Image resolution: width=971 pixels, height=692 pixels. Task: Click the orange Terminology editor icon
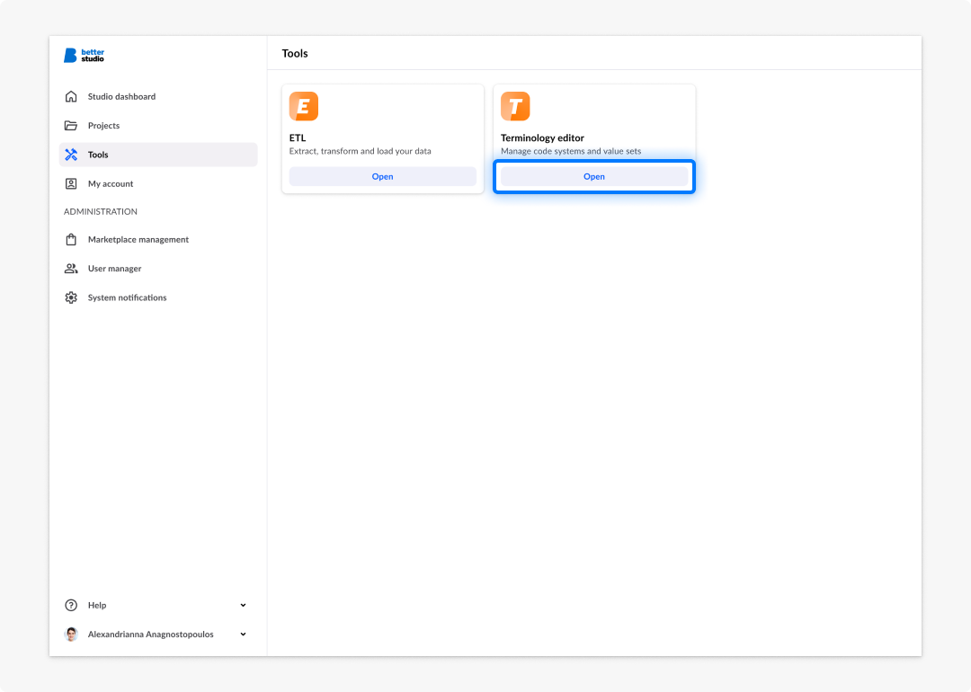pos(515,106)
